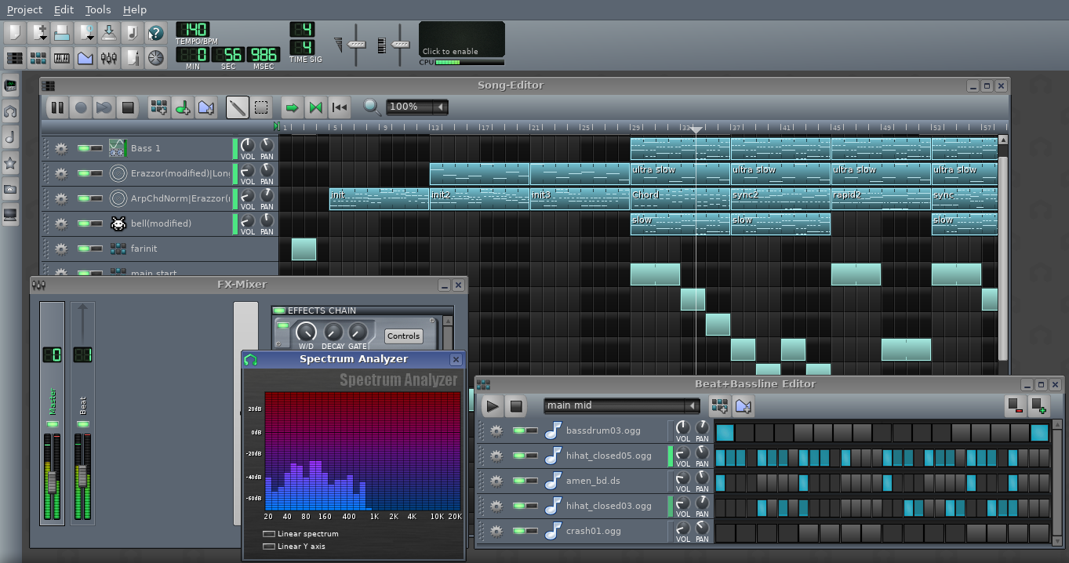Select the 'Chord' clip in ArpChdNorm track

click(x=680, y=198)
